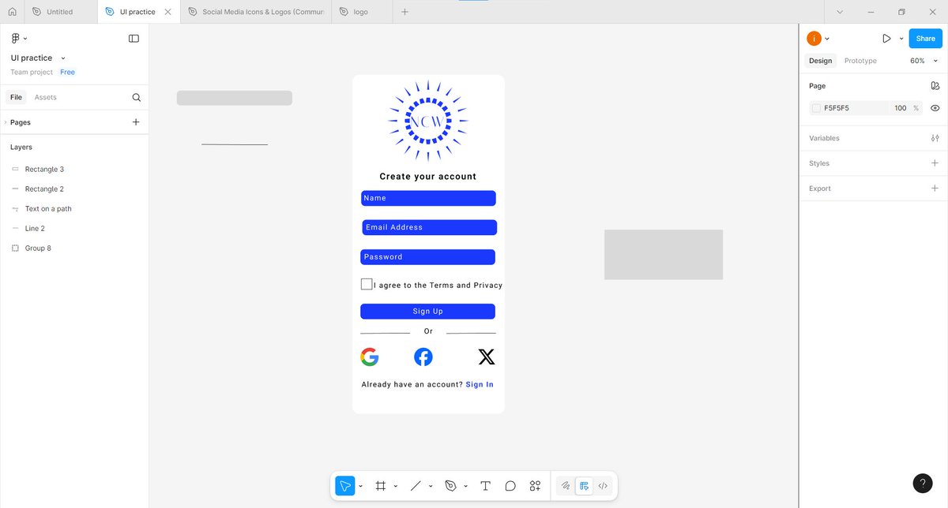Screen dimensions: 948x508
Task: Click the Present play icon
Action: pos(886,39)
